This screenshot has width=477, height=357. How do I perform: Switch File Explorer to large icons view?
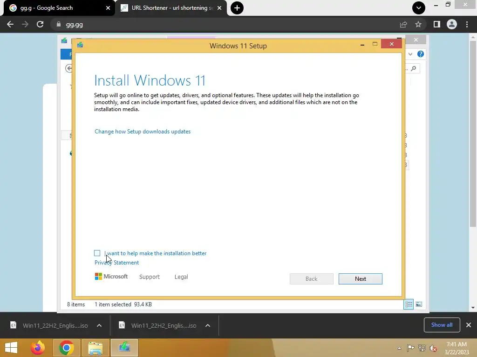point(419,304)
